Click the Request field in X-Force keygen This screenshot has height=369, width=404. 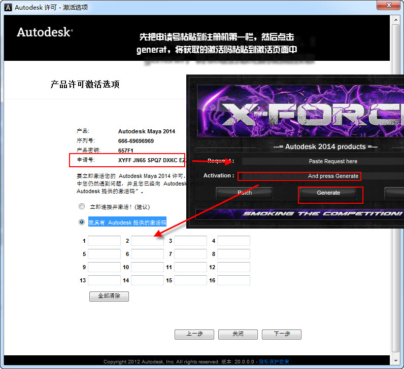323,161
